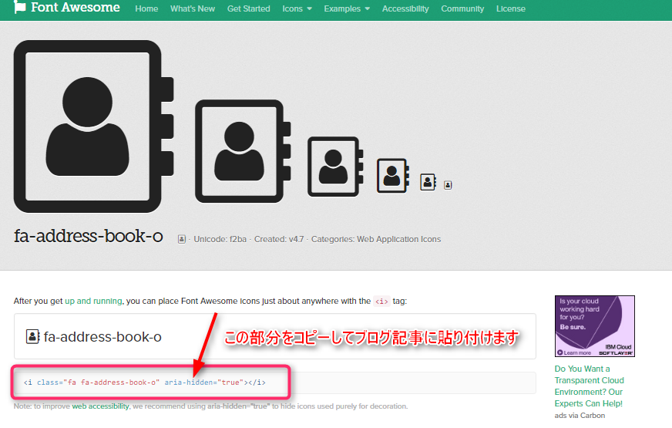Click the tiniest address book icon preview
The image size is (672, 428).
pyautogui.click(x=448, y=185)
